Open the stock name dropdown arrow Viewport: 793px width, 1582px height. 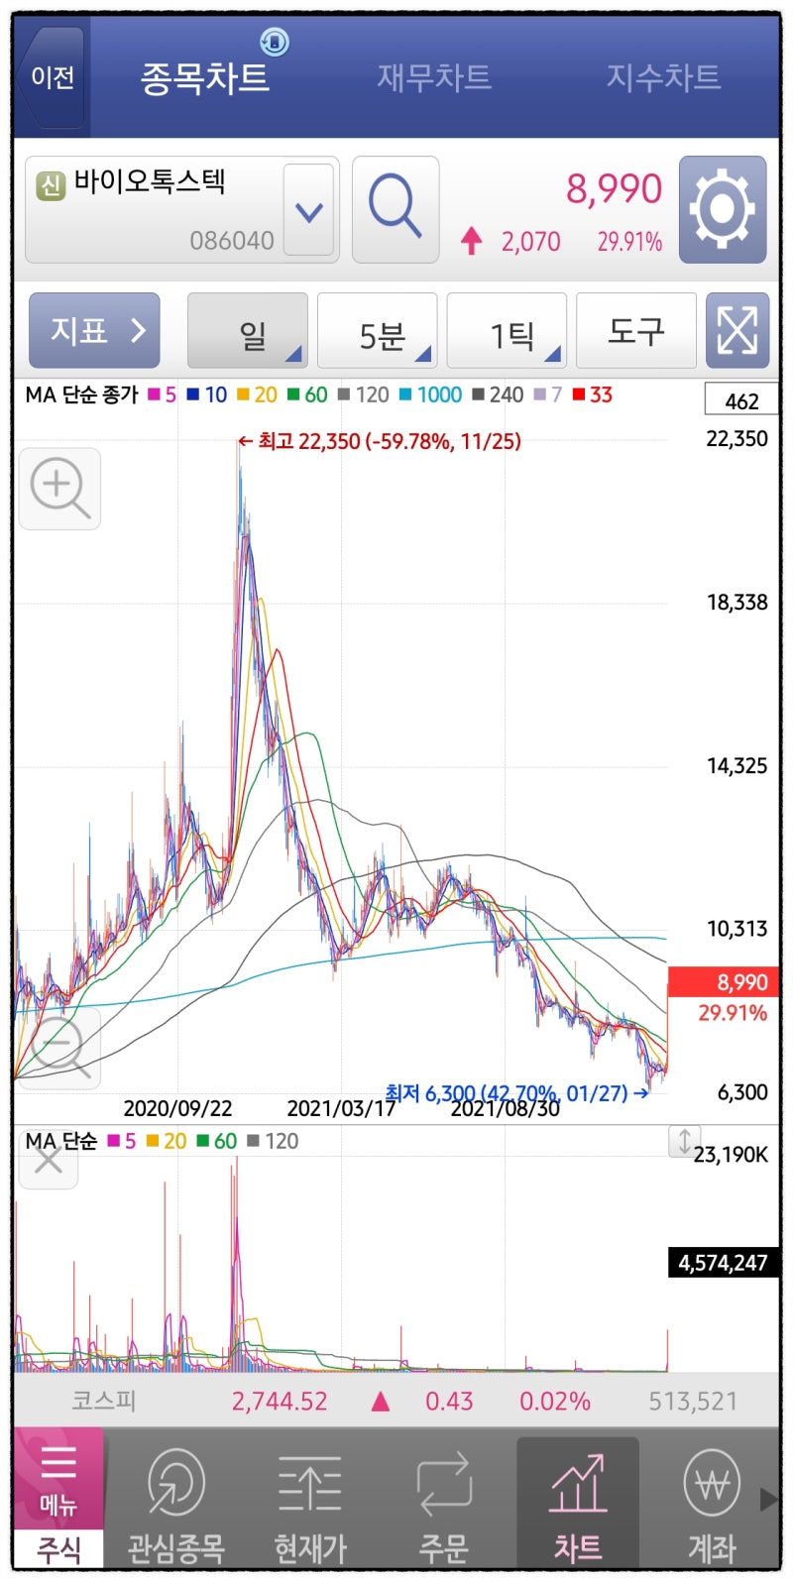(309, 210)
